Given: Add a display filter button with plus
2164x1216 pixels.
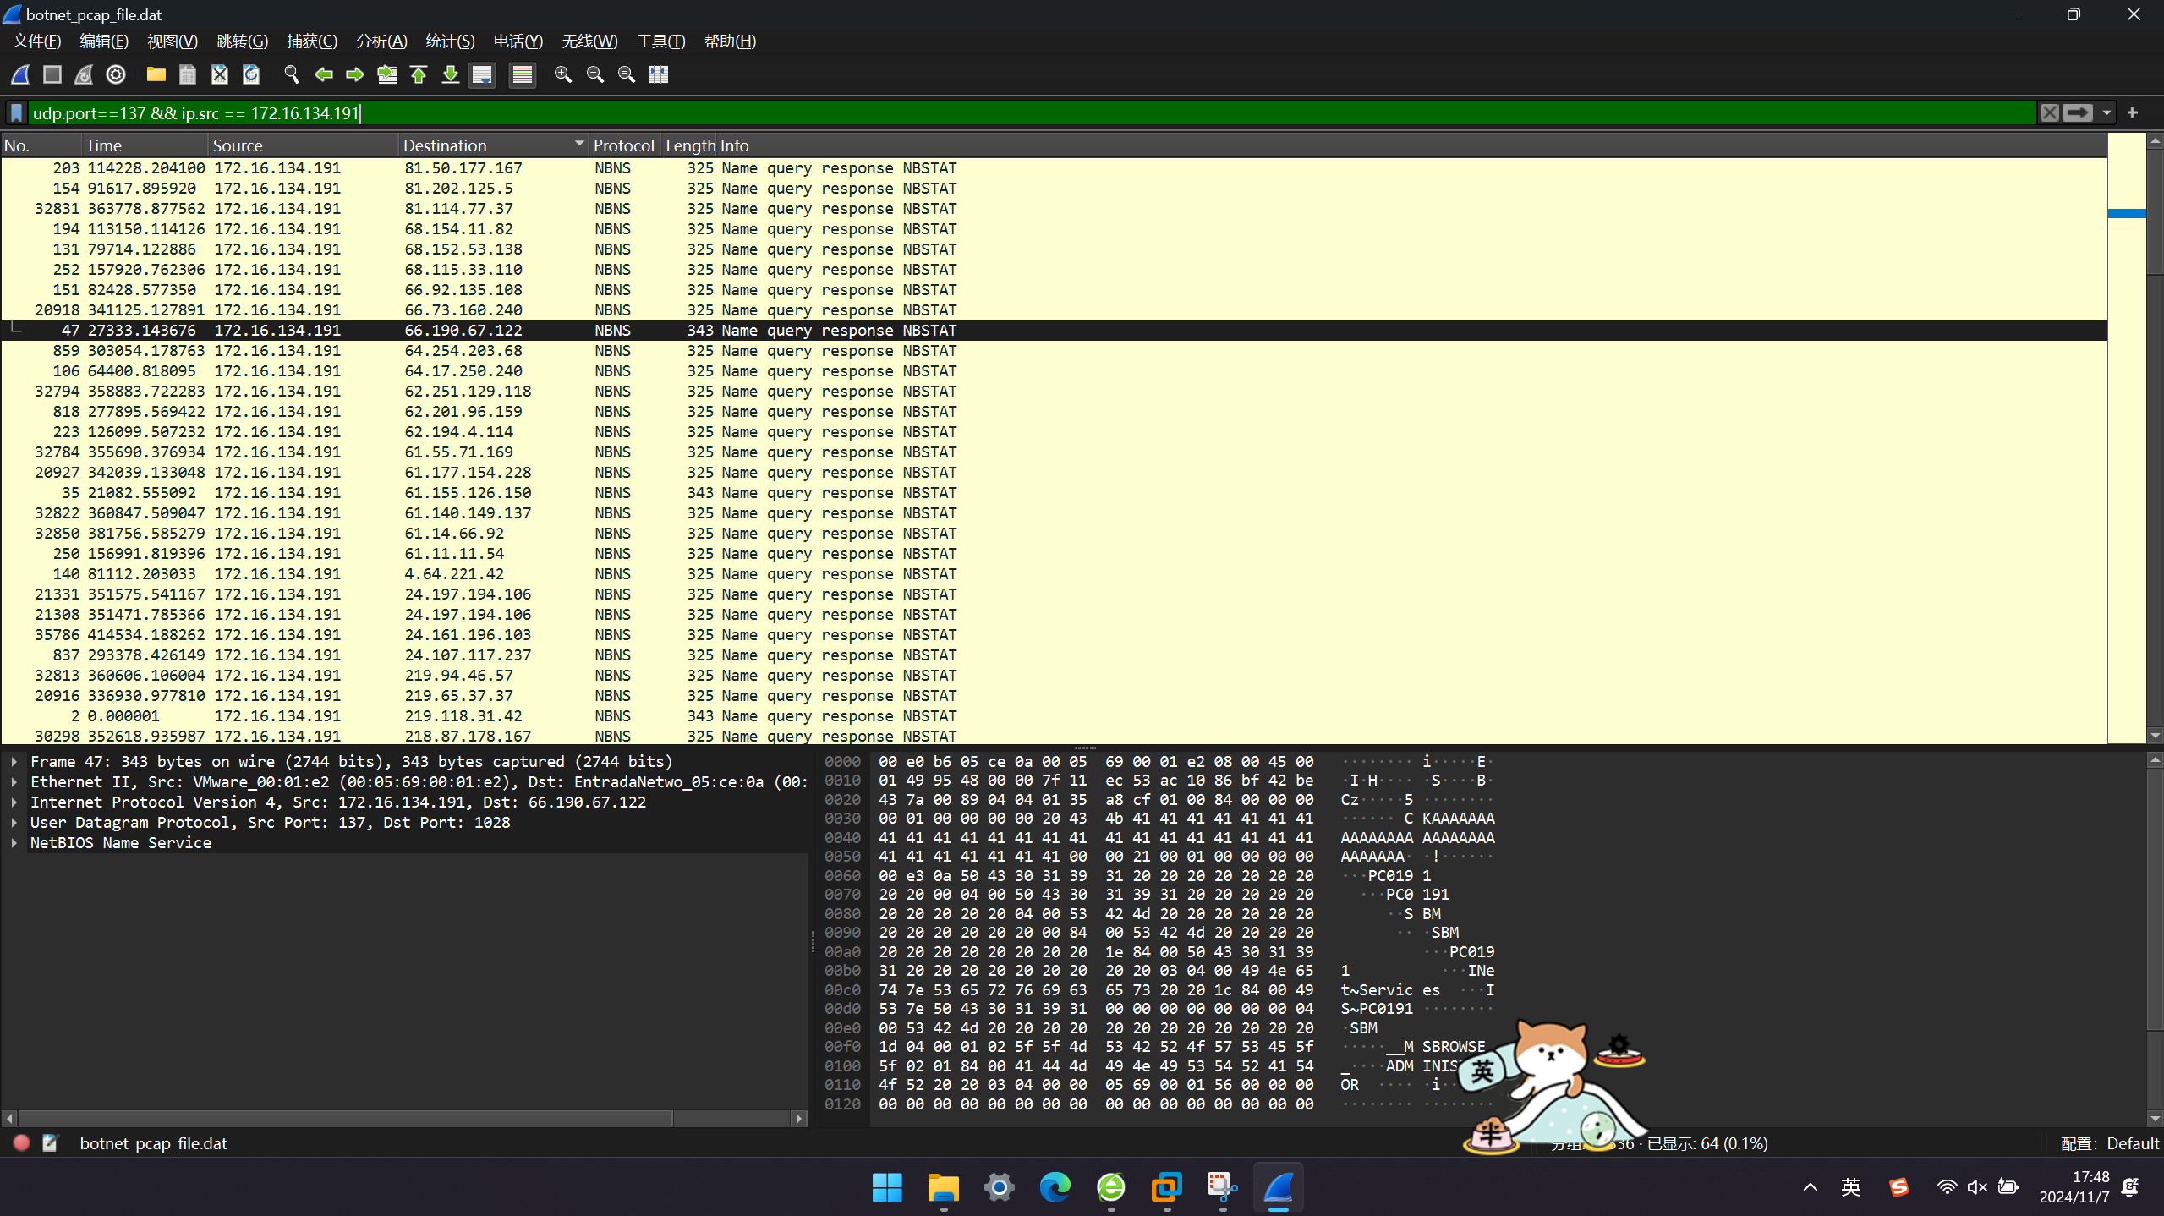Looking at the screenshot, I should [x=2133, y=112].
